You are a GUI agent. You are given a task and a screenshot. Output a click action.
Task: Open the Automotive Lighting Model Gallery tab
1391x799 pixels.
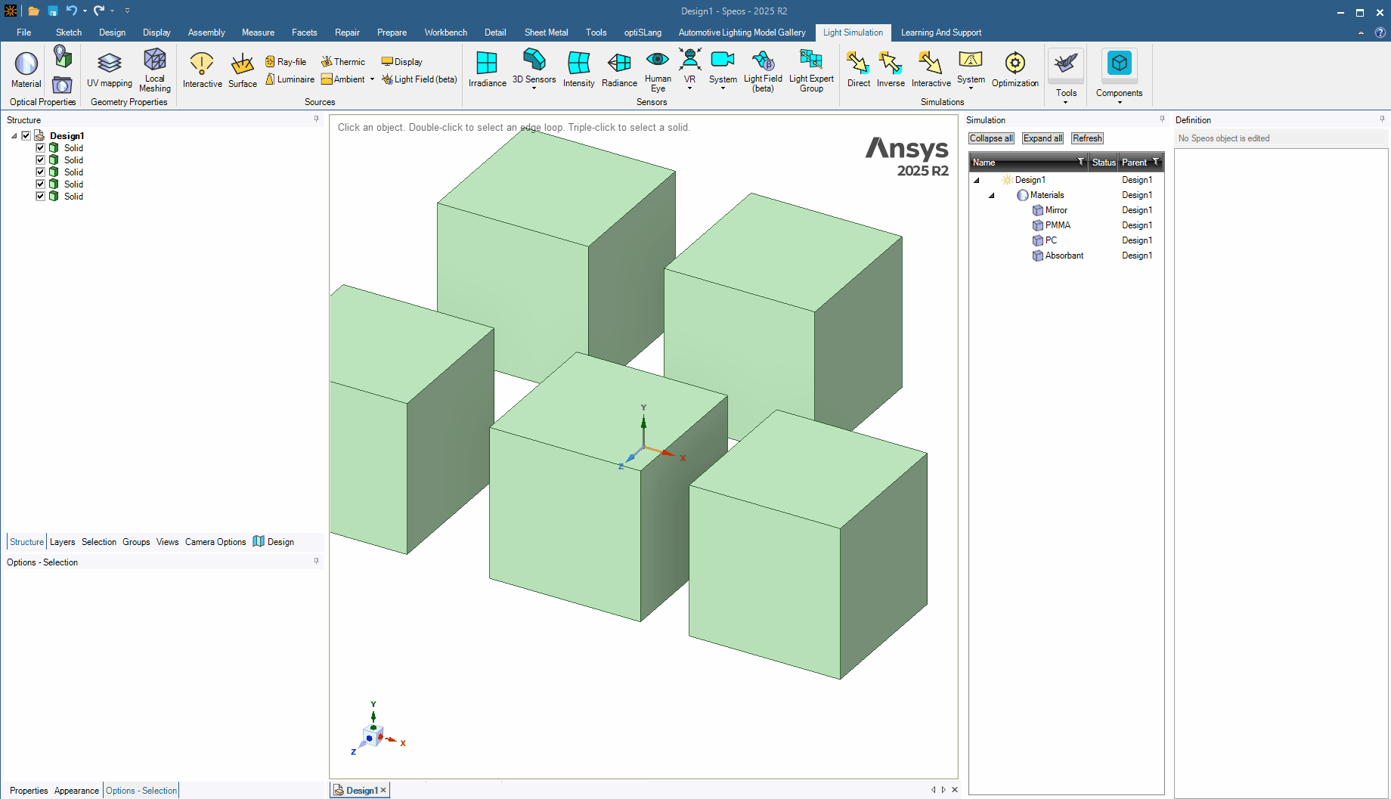742,33
